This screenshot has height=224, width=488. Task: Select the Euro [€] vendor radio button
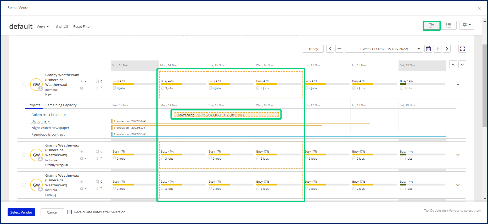[24, 185]
